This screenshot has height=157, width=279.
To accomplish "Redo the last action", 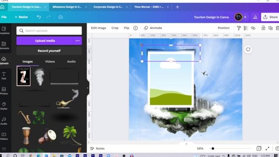I will [x=48, y=17].
